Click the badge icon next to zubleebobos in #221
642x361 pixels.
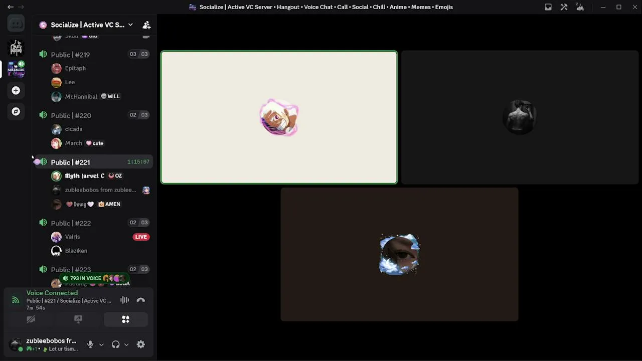(146, 190)
